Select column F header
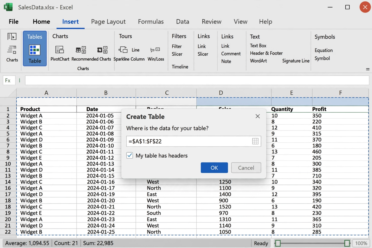Image resolution: width=372 pixels, height=248 pixels. coord(340,93)
